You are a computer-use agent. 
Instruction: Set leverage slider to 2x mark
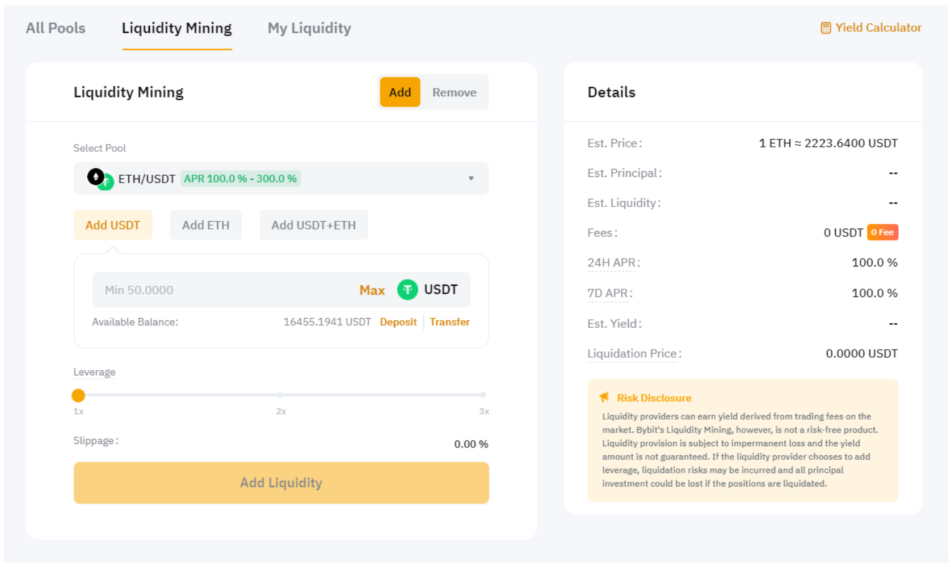point(280,395)
